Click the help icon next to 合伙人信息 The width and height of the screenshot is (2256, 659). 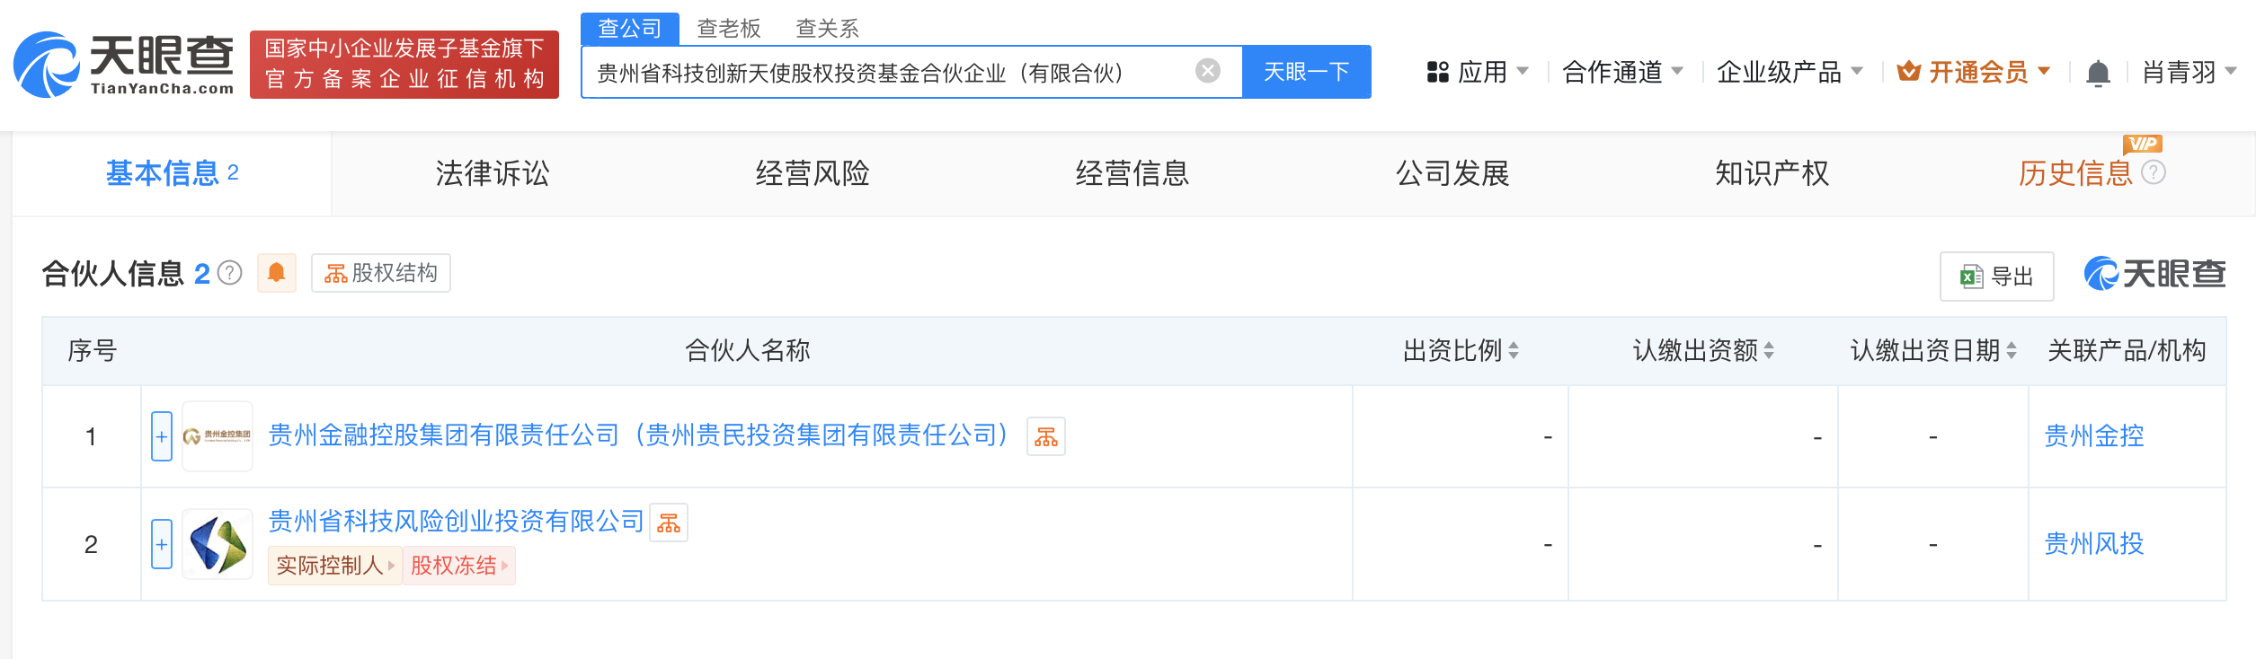[230, 273]
